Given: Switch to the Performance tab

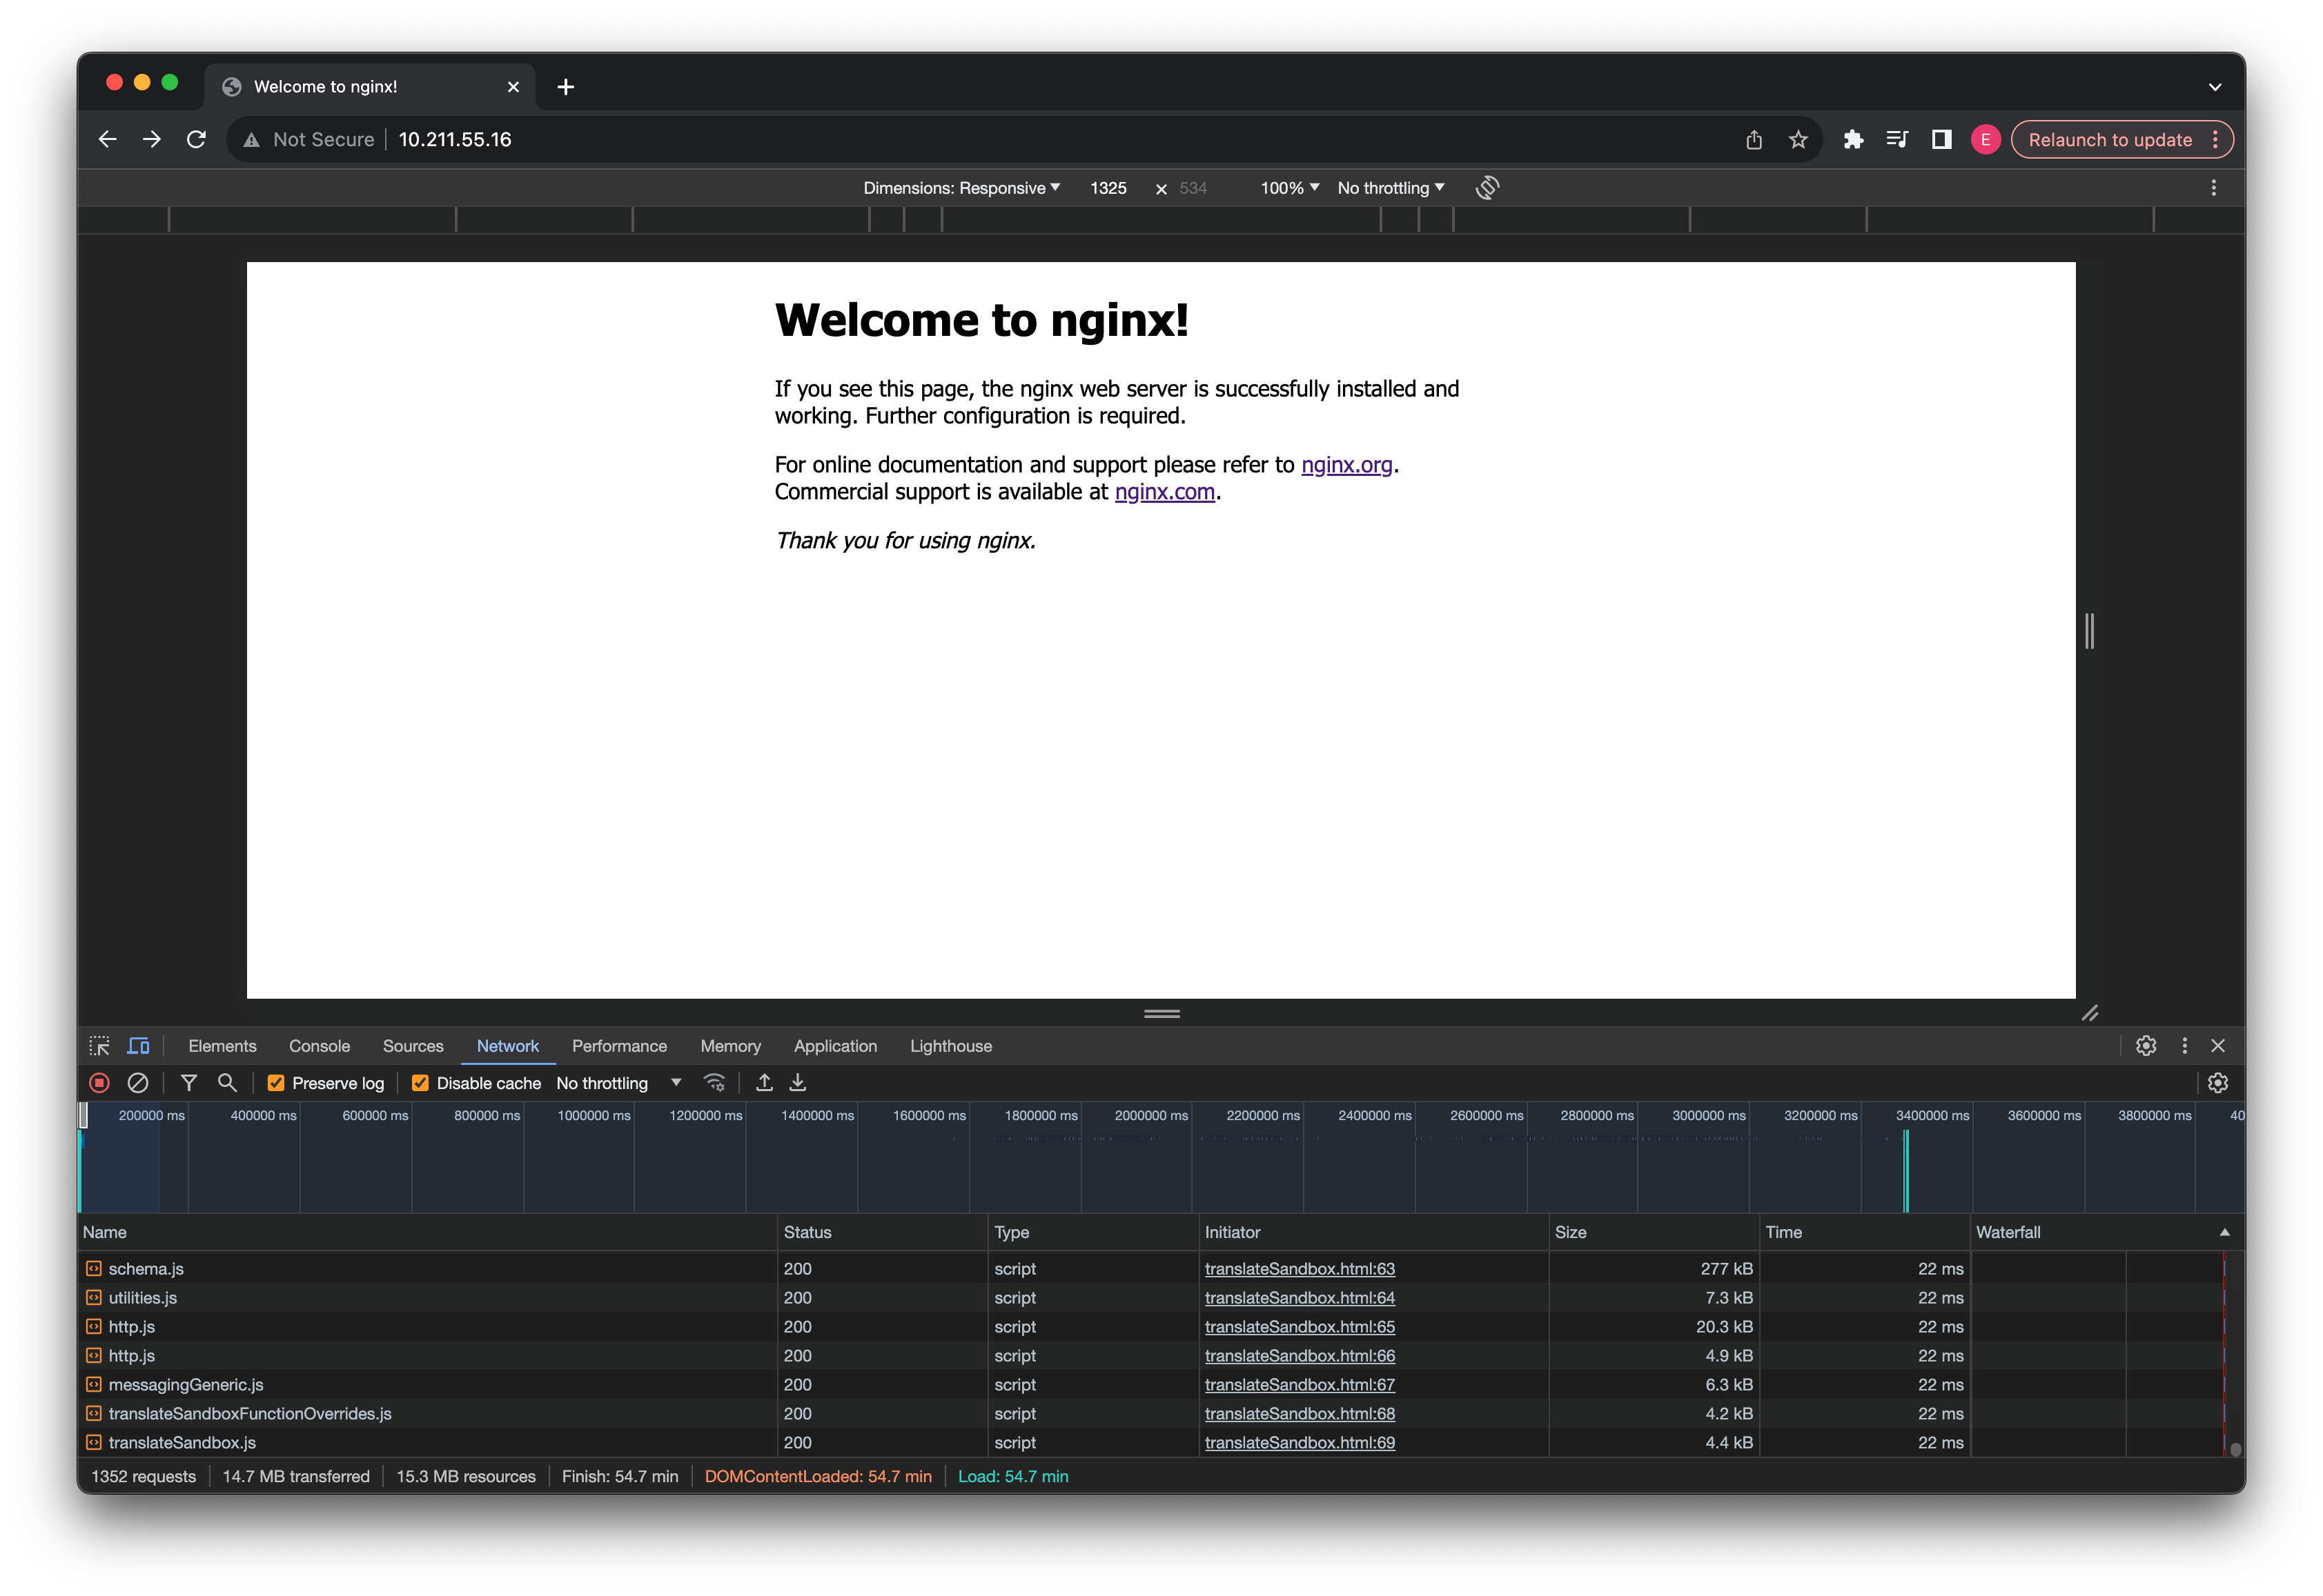Looking at the screenshot, I should tap(619, 1046).
